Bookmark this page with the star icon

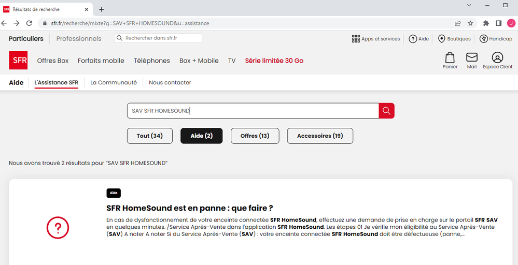tap(470, 23)
